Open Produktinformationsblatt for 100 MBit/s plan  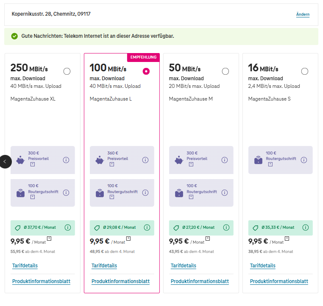click(120, 281)
